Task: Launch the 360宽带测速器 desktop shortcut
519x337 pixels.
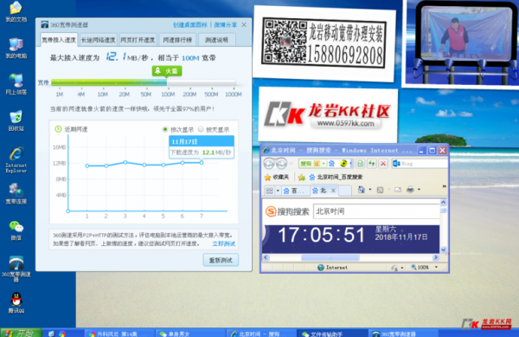Action: [x=16, y=269]
